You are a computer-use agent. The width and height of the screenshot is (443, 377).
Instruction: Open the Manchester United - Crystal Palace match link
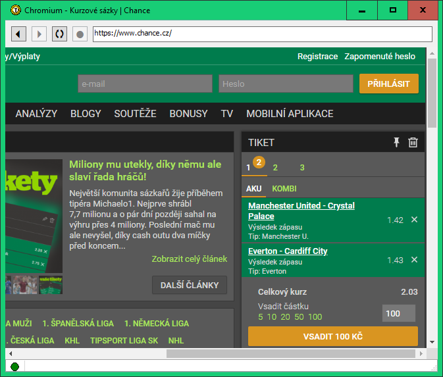[x=301, y=211]
